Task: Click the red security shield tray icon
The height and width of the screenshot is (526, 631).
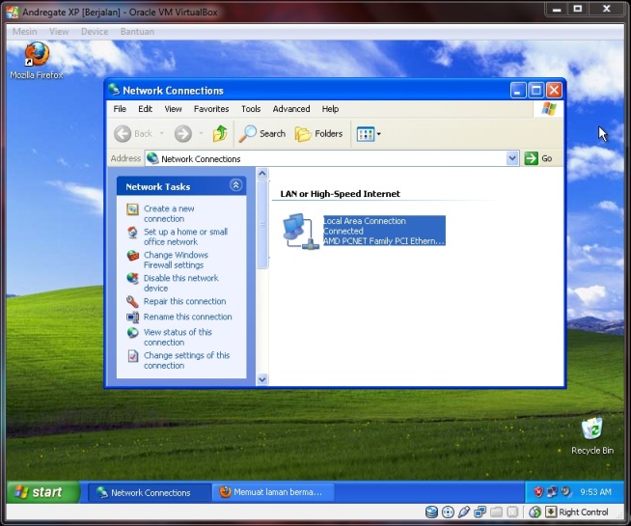Action: point(538,491)
